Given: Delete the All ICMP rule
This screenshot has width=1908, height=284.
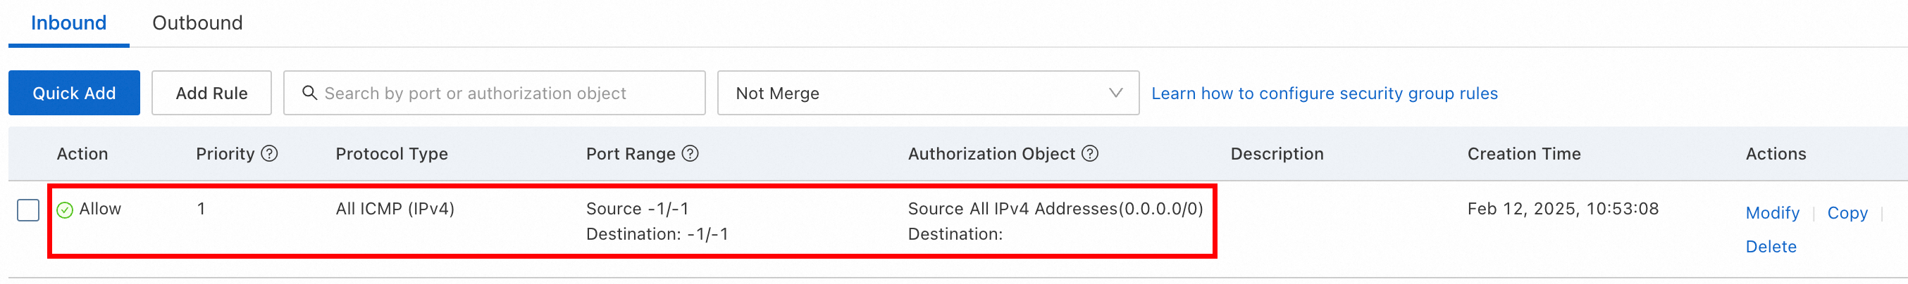Looking at the screenshot, I should 1771,247.
